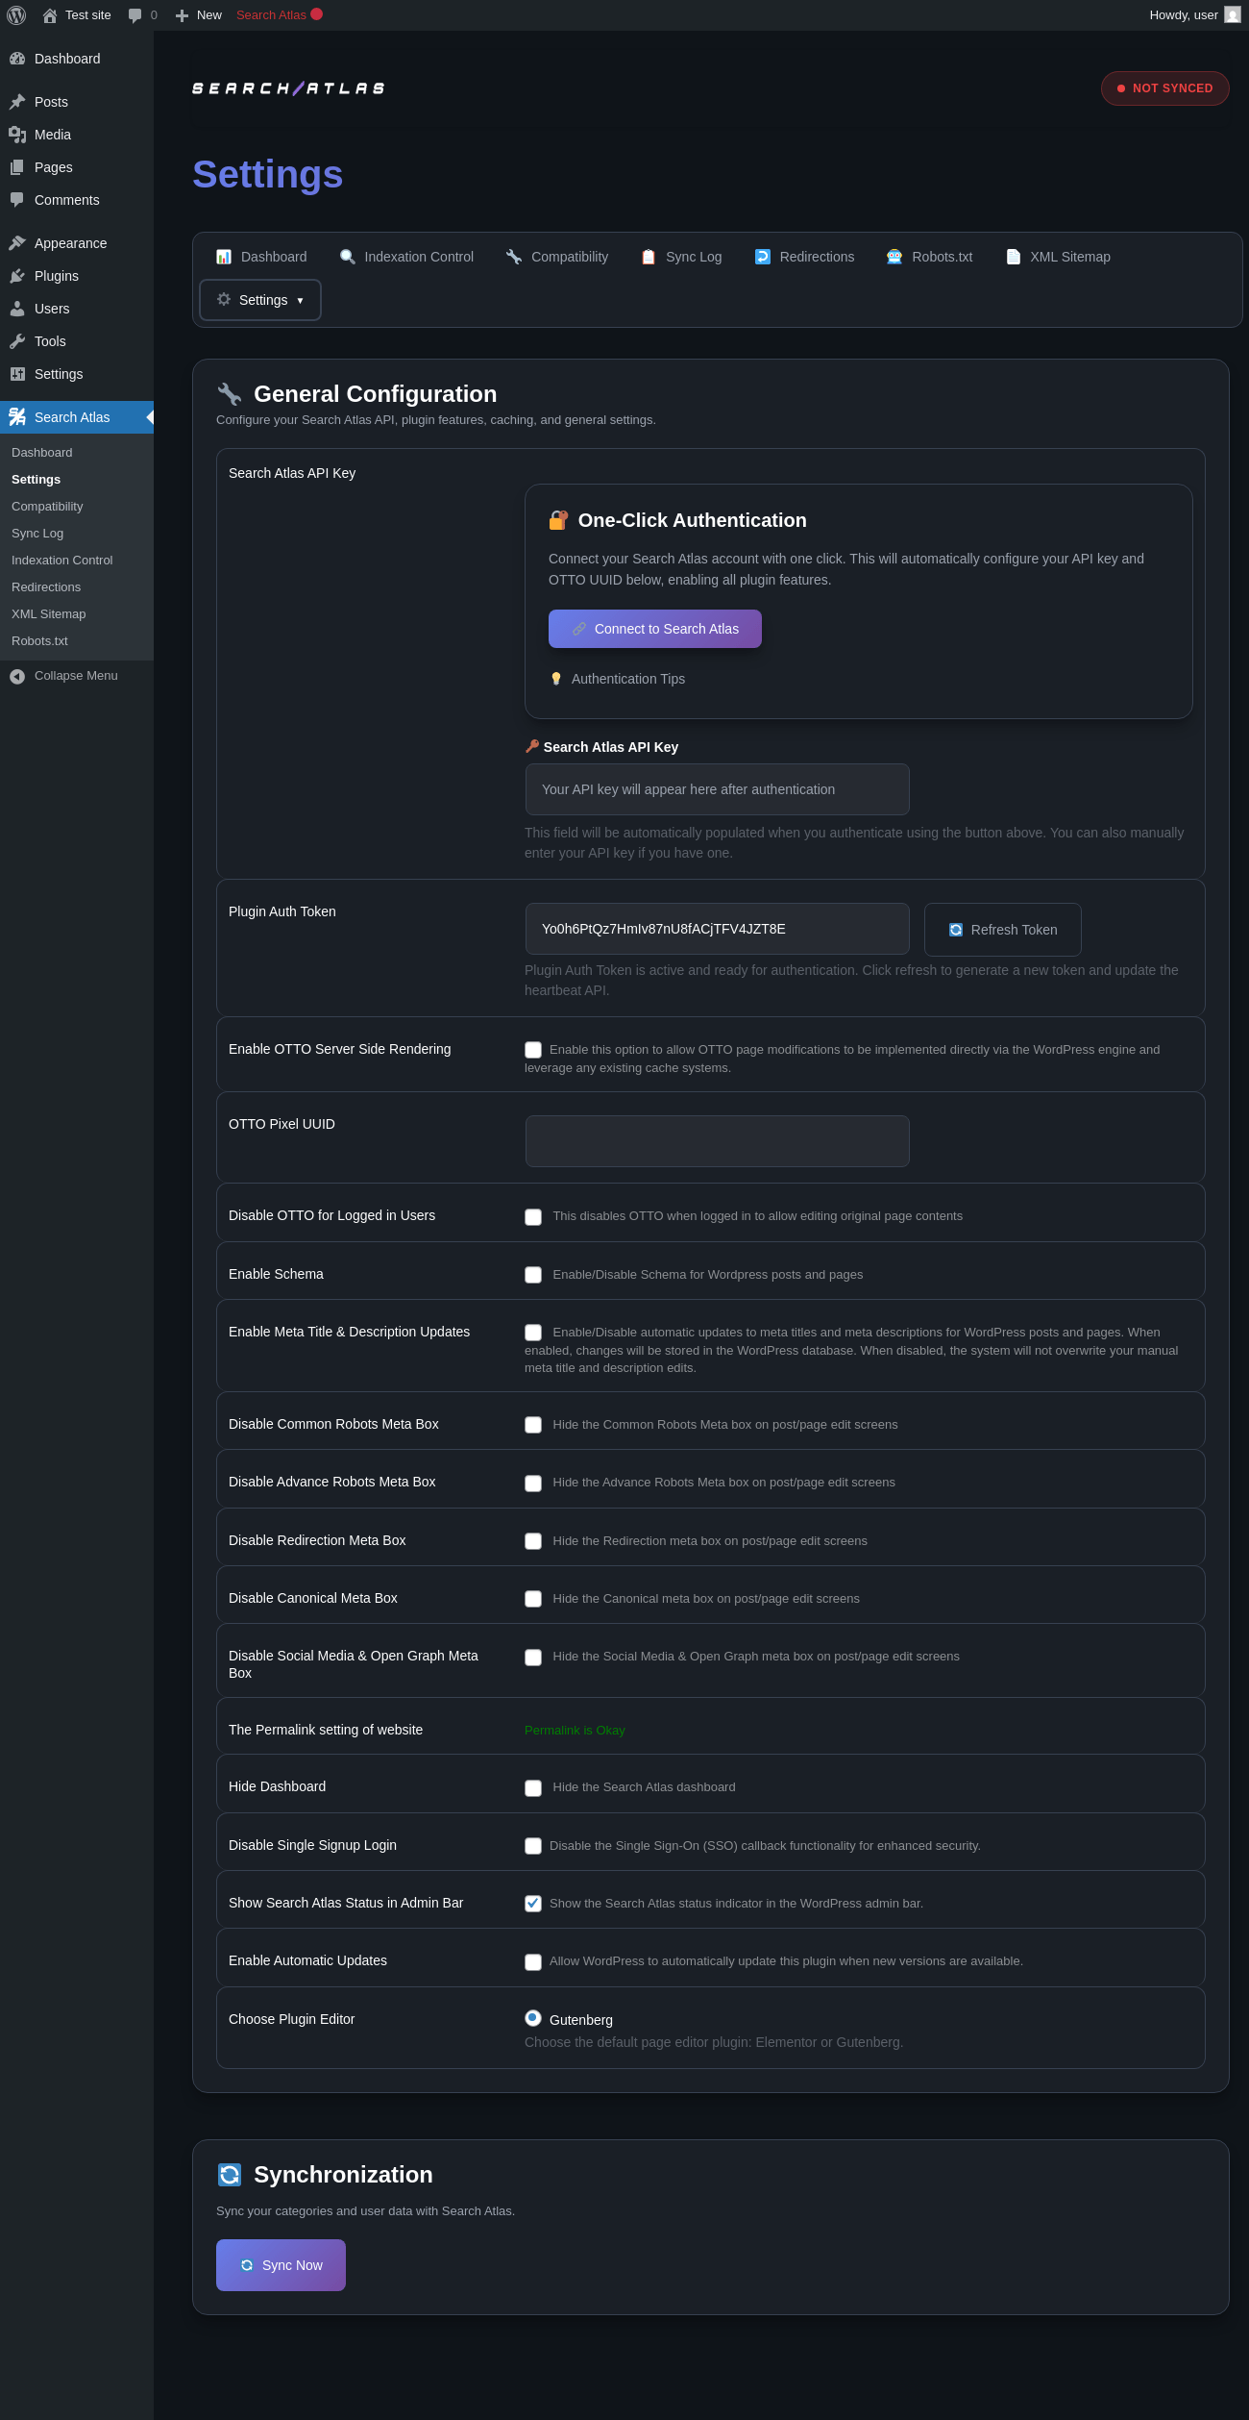Click the Plugins icon in sidebar
The width and height of the screenshot is (1249, 2420).
pyautogui.click(x=17, y=276)
